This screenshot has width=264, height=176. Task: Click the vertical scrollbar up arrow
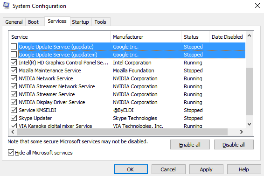(250, 35)
